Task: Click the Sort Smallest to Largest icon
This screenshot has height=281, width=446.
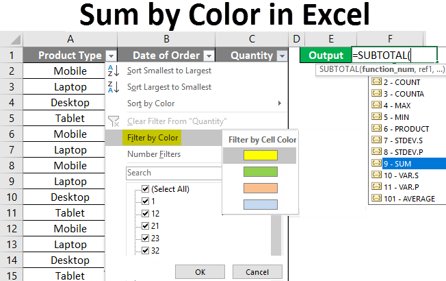Action: point(114,71)
